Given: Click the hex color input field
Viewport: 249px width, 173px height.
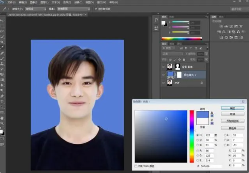Looking at the screenshot, I should pyautogui.click(x=211, y=166).
